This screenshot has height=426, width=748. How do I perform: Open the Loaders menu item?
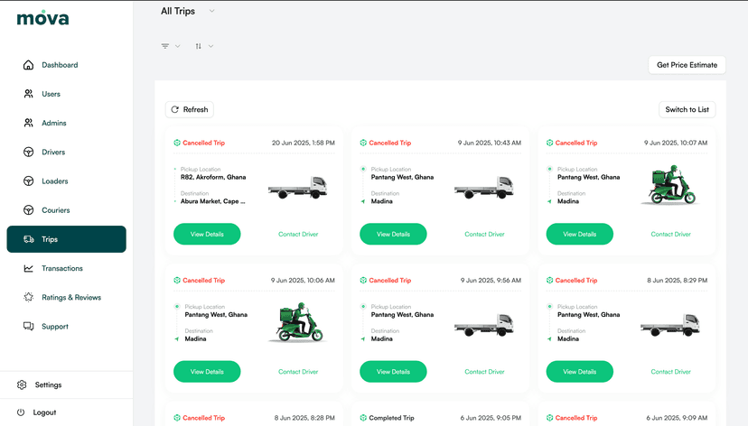coord(54,181)
